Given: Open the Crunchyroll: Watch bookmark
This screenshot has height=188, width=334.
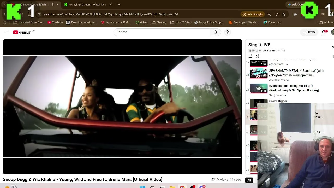Looking at the screenshot, I should pos(243,22).
